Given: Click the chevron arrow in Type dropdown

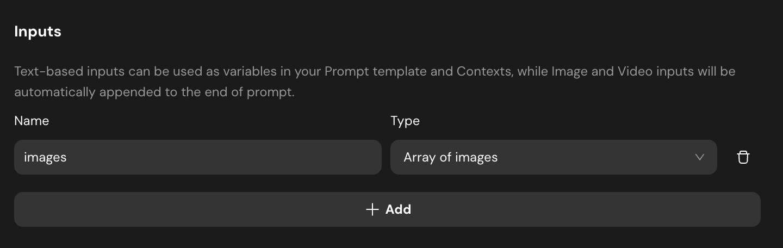Looking at the screenshot, I should [x=700, y=157].
